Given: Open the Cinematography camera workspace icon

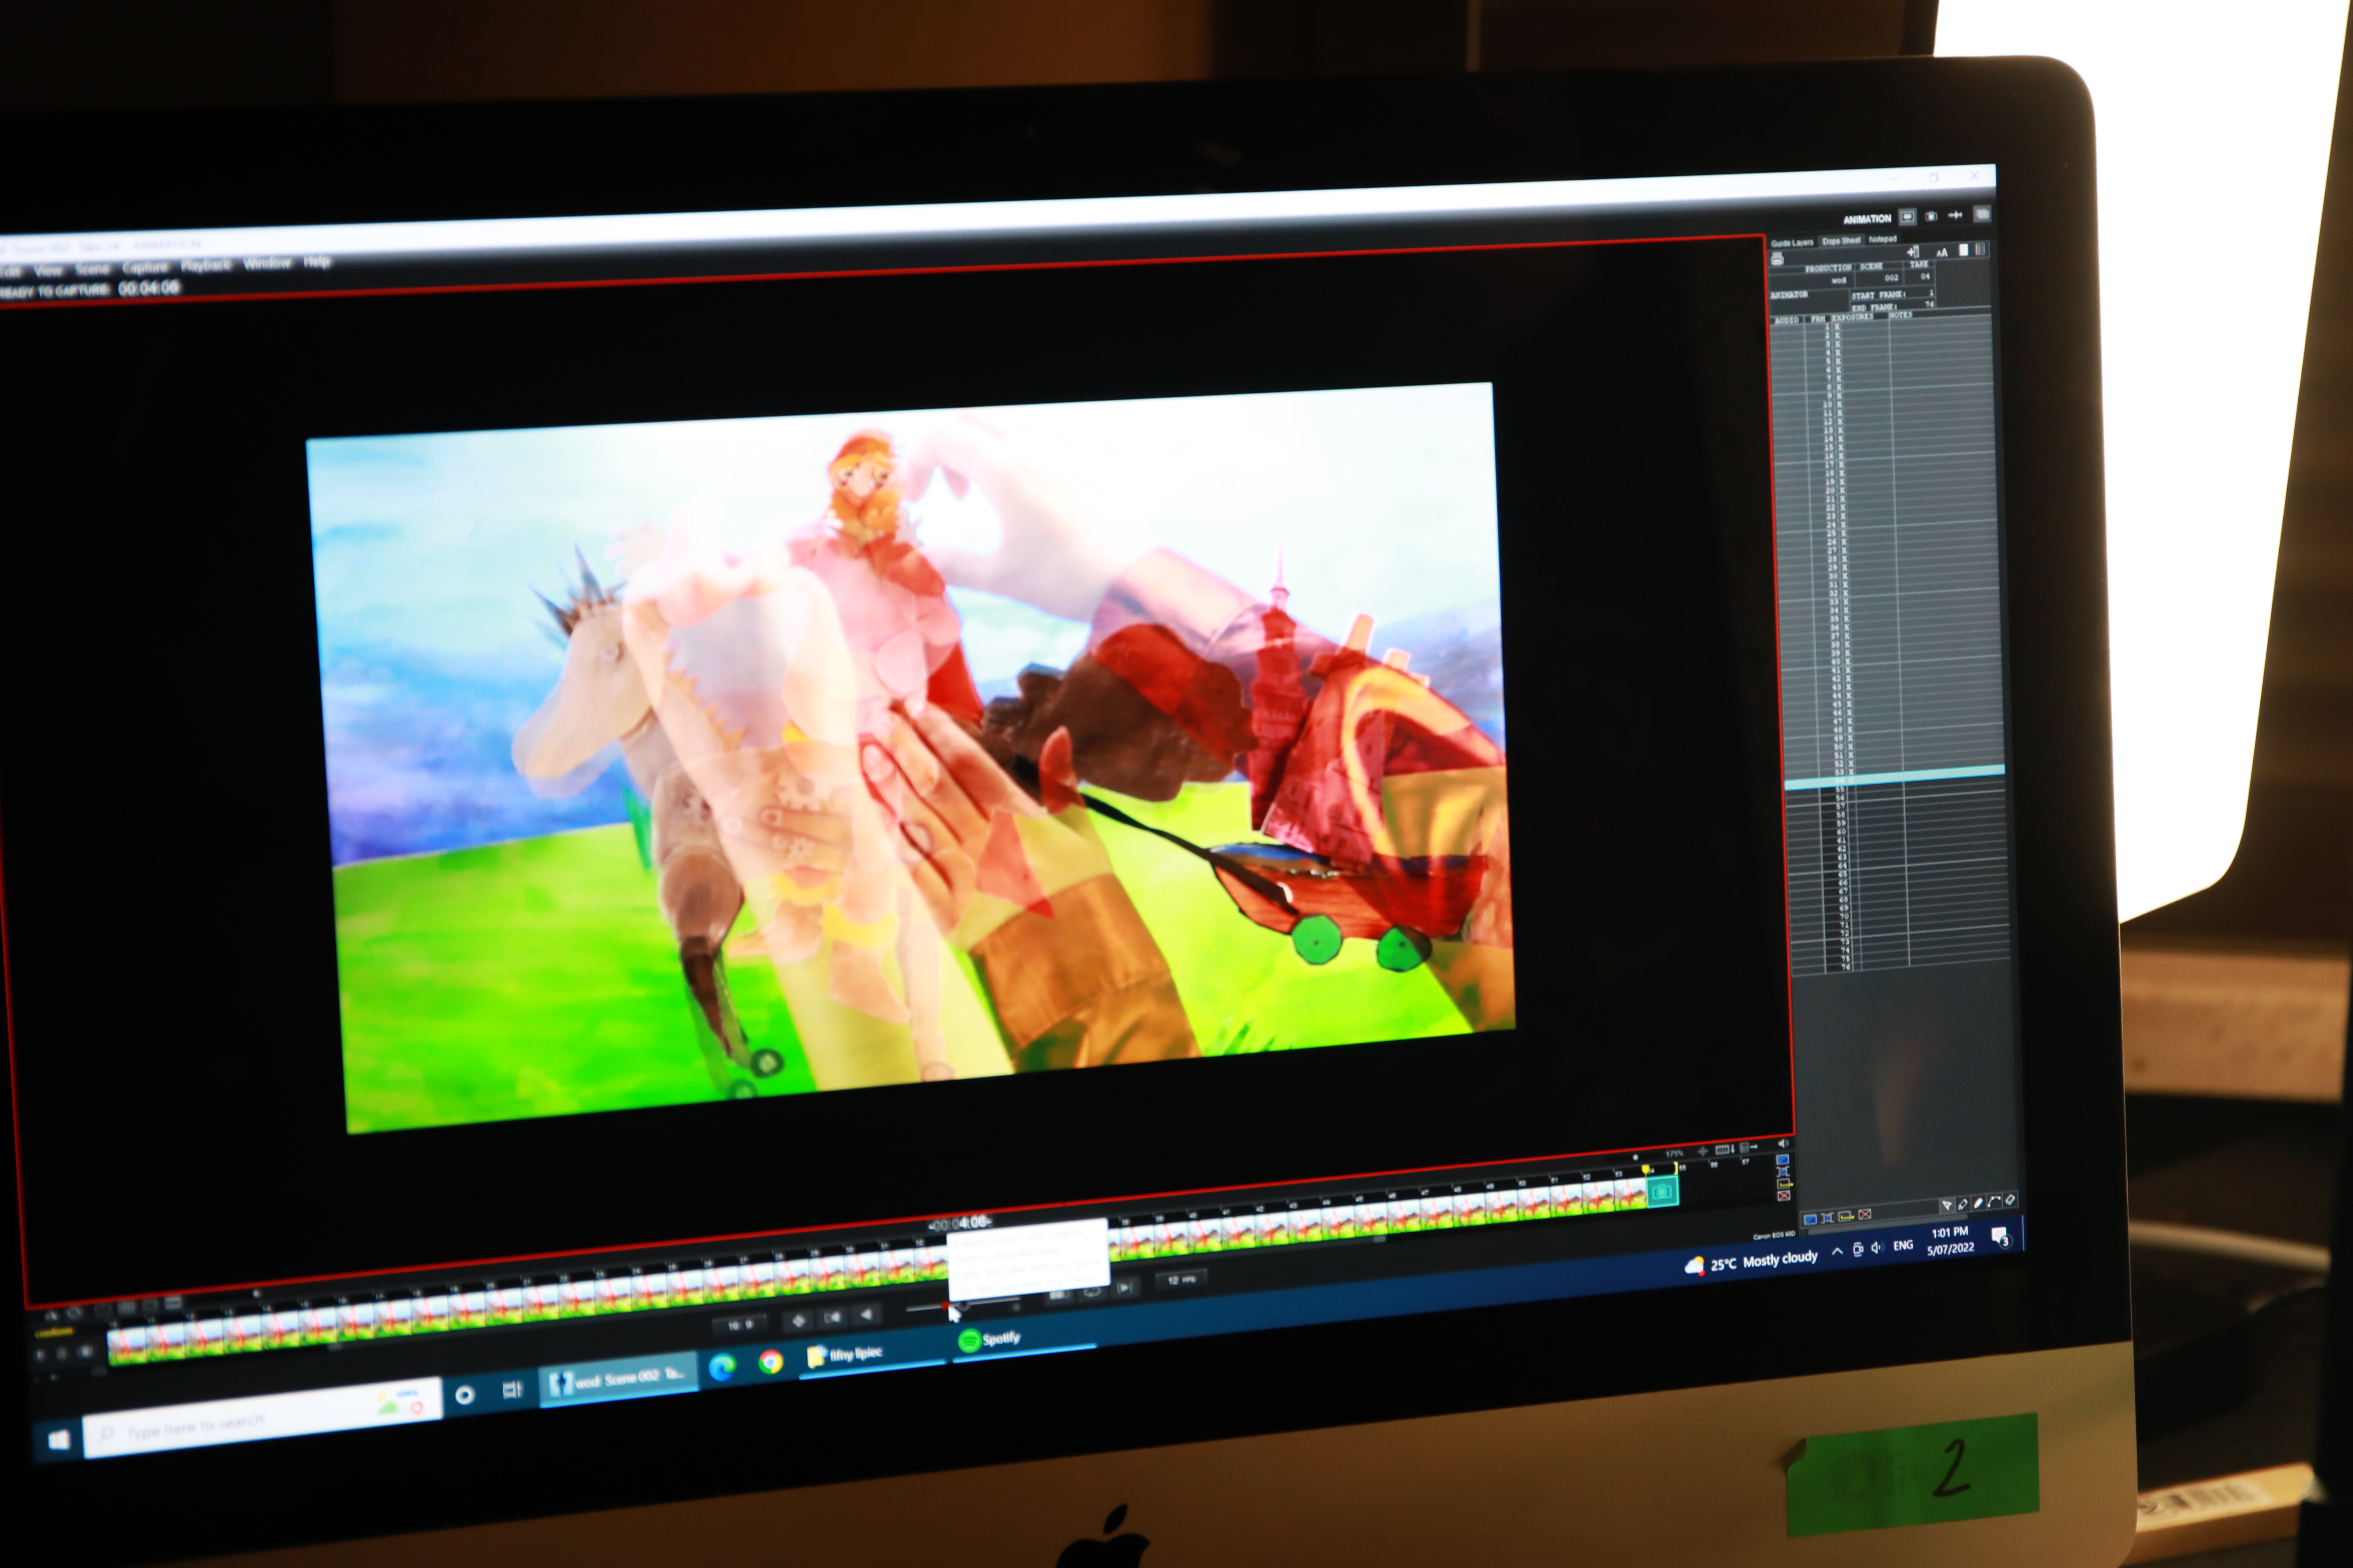Looking at the screenshot, I should [x=1932, y=216].
